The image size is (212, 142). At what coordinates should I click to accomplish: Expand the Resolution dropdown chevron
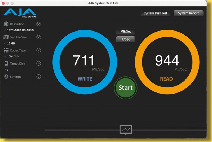click(x=39, y=24)
